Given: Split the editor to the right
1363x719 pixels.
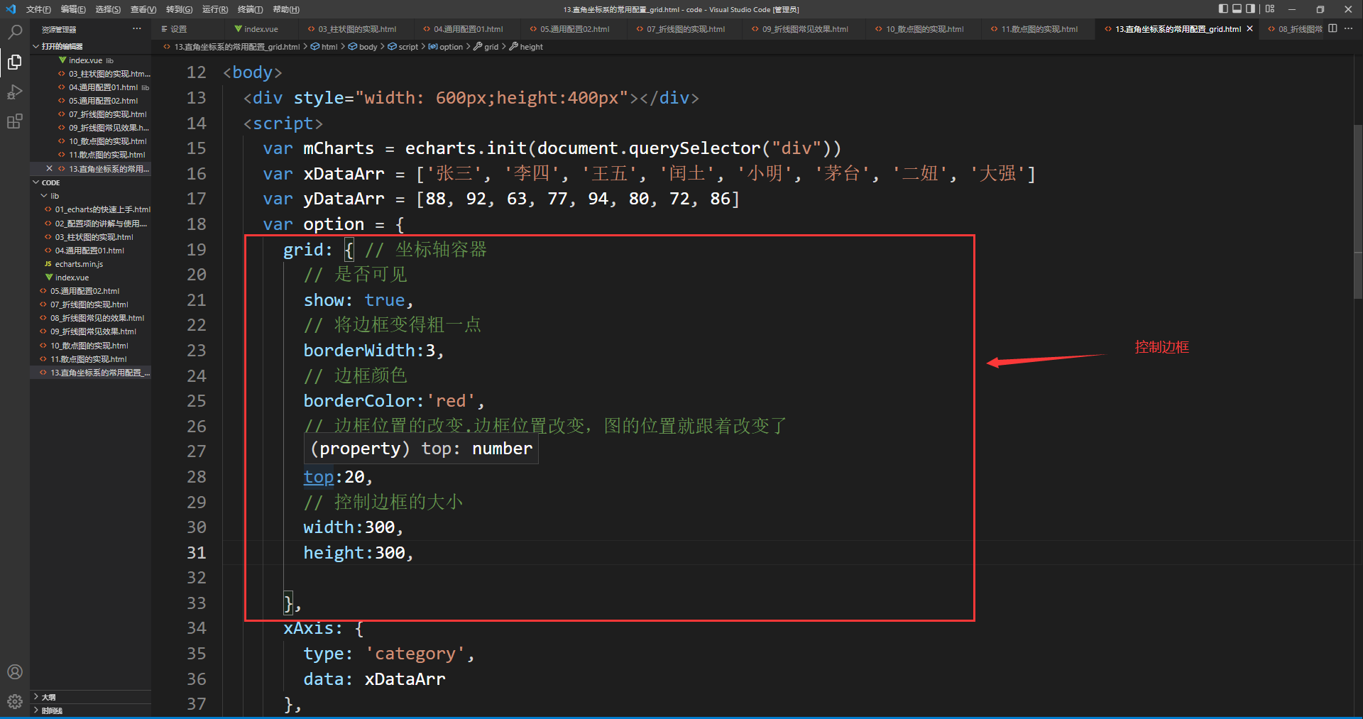Looking at the screenshot, I should (1332, 28).
